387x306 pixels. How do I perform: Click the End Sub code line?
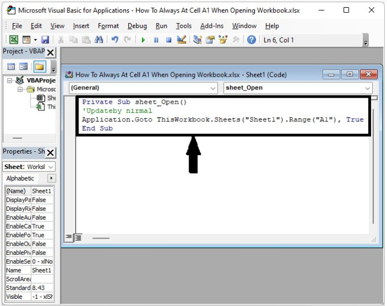click(x=97, y=128)
